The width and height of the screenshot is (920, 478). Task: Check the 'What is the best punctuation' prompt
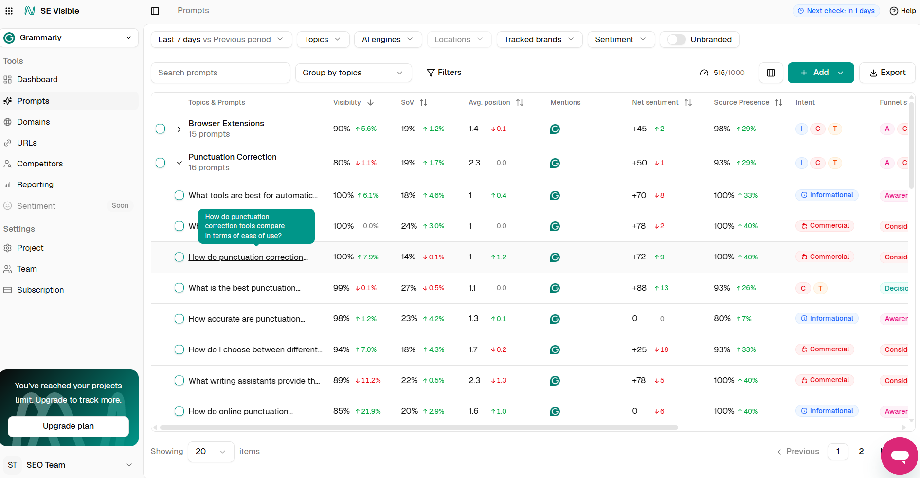179,288
